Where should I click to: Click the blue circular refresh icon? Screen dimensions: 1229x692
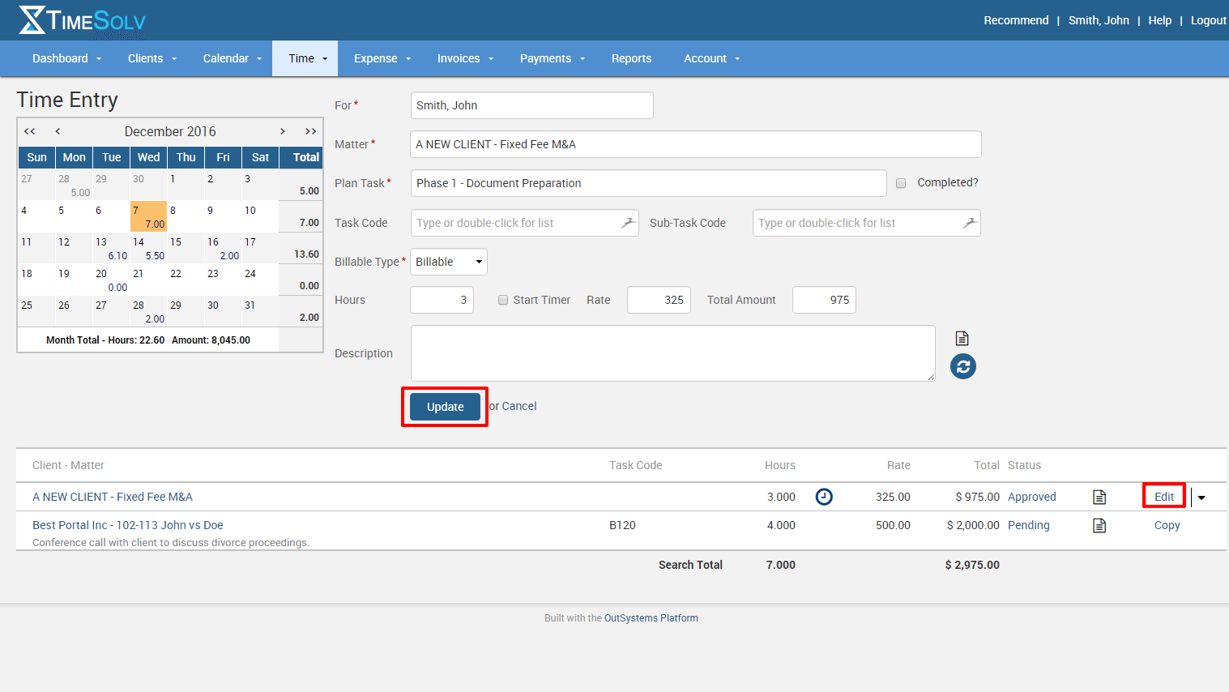click(x=962, y=366)
